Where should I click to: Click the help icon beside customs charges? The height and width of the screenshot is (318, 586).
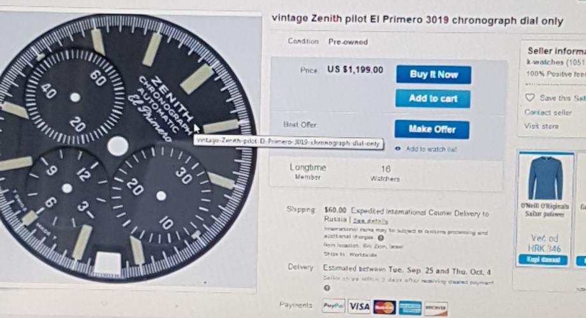point(381,238)
